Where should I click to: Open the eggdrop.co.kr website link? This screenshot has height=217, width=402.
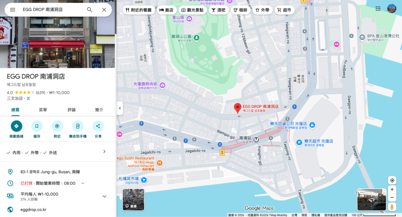(x=33, y=210)
